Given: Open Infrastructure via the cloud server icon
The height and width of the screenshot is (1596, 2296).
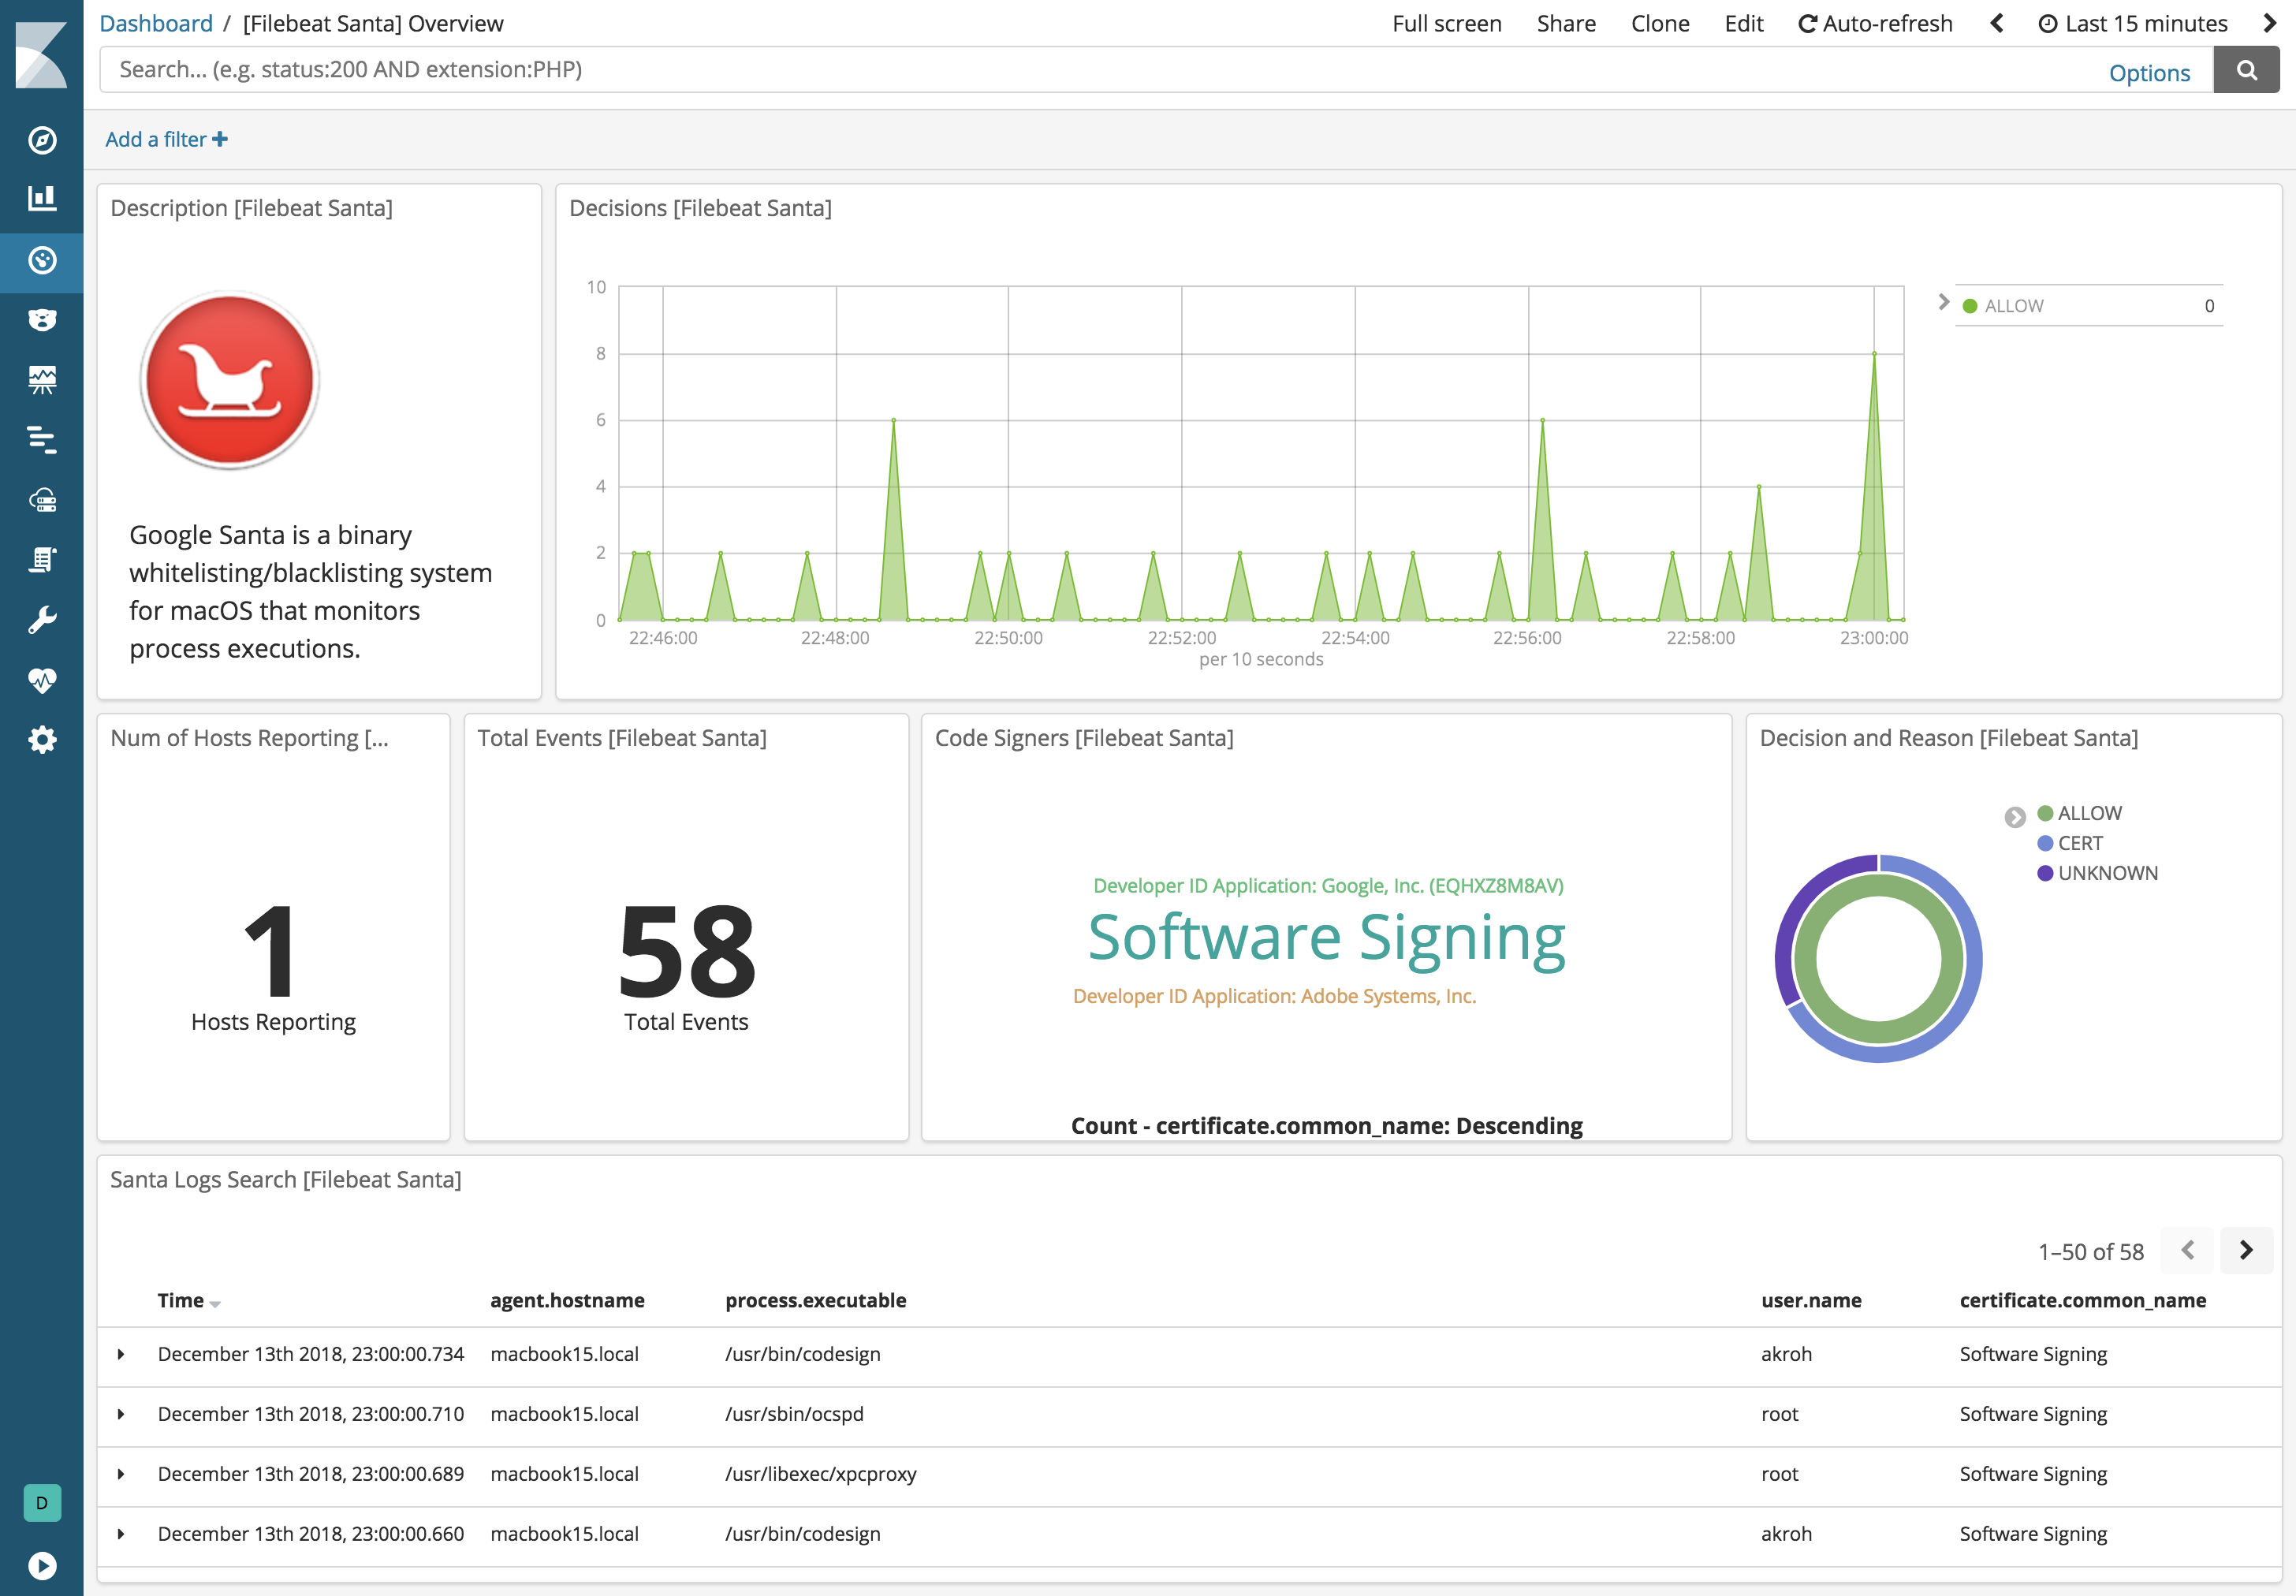Looking at the screenshot, I should pyautogui.click(x=43, y=501).
